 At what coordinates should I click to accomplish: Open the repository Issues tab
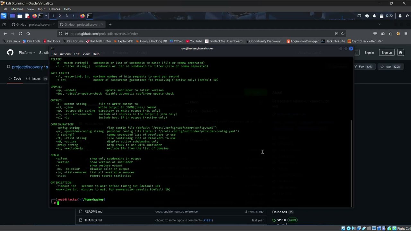click(36, 79)
